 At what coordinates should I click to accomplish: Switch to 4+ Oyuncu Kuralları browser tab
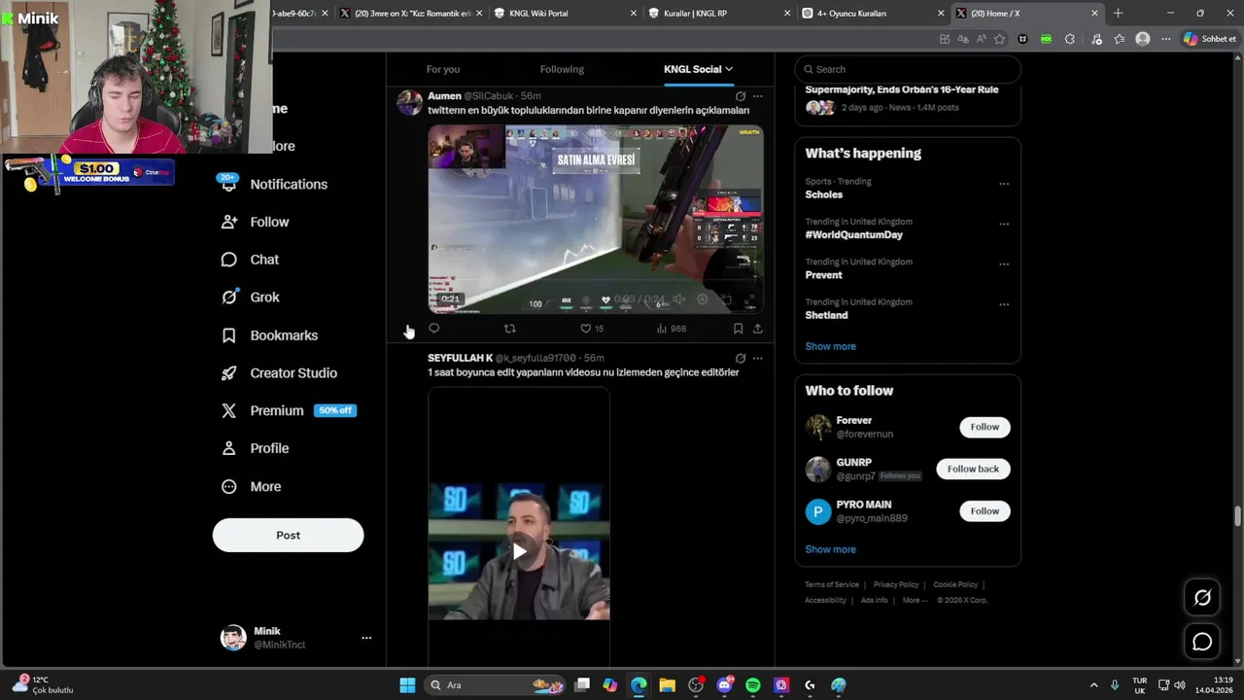coord(873,14)
